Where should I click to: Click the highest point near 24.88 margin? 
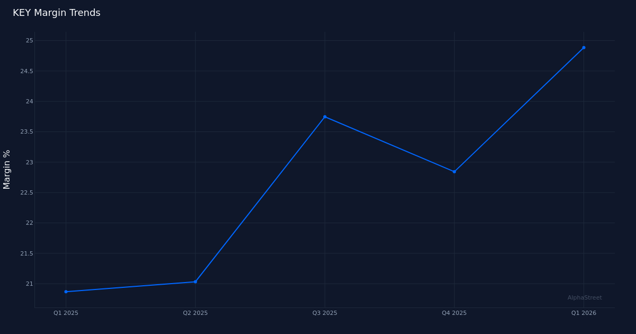click(583, 48)
